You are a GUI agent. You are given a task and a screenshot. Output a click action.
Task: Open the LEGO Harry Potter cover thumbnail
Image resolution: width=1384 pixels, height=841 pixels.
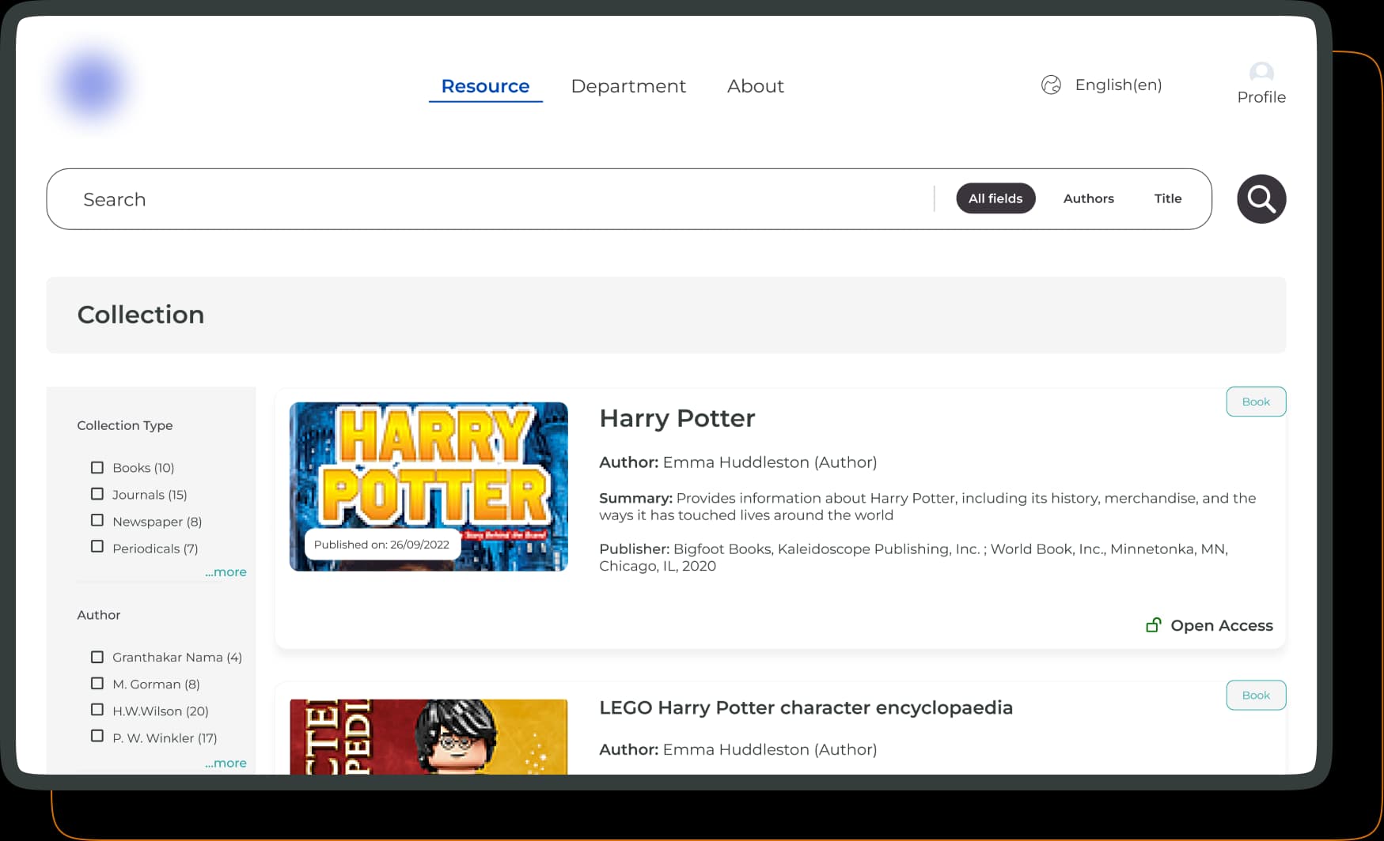(429, 737)
